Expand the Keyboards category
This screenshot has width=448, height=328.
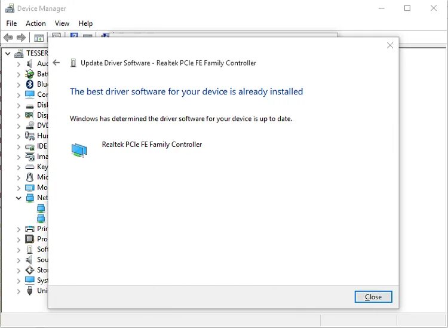click(19, 167)
